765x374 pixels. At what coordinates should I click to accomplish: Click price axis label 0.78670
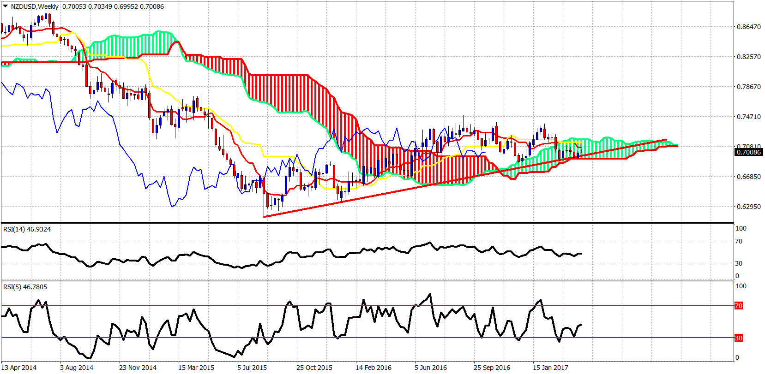tap(748, 87)
